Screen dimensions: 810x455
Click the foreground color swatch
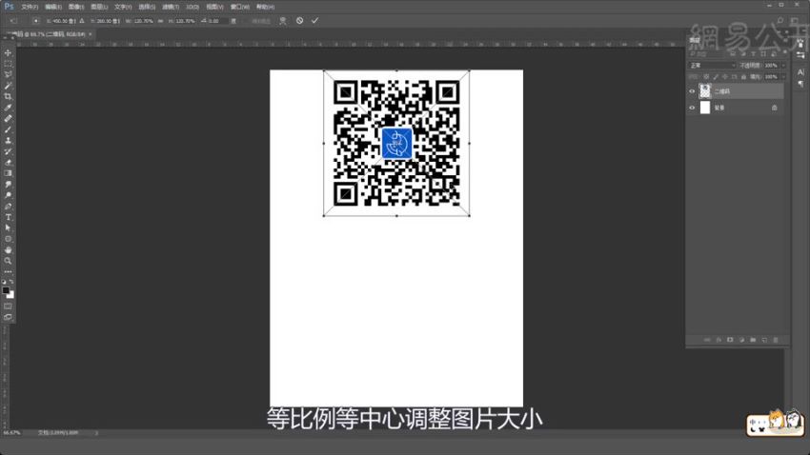(x=6, y=290)
